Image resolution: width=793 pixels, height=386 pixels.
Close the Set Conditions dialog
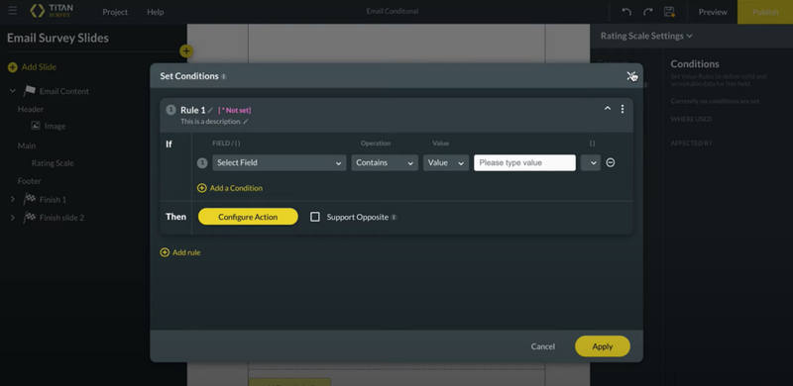point(631,76)
